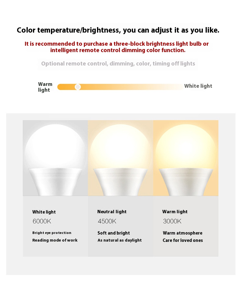Click the white 6000K bulb image
241x290 pixels.
[55, 158]
